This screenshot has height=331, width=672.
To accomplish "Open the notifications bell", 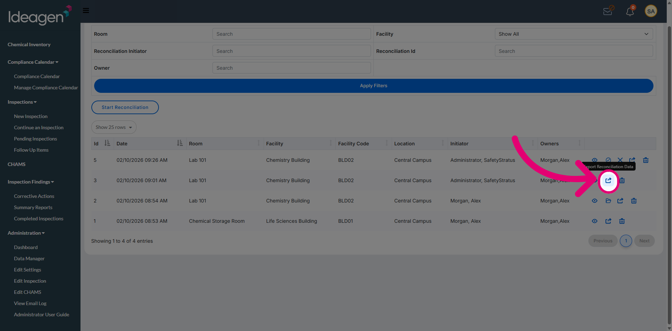I will tap(630, 11).
